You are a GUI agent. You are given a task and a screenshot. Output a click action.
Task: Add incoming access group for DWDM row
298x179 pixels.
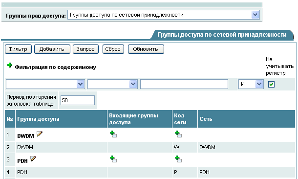coord(113,134)
